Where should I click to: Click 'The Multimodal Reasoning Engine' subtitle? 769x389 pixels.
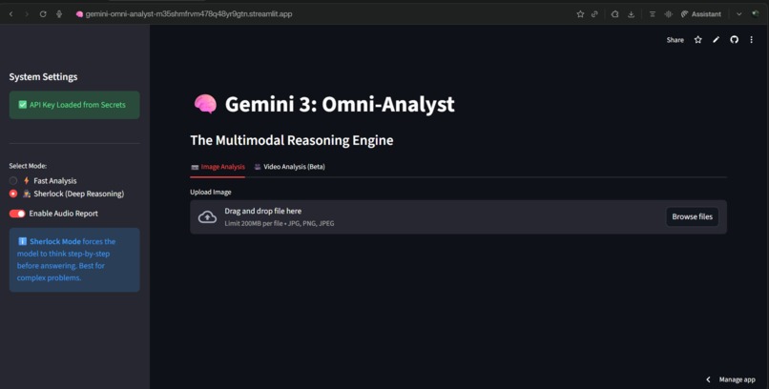click(292, 140)
